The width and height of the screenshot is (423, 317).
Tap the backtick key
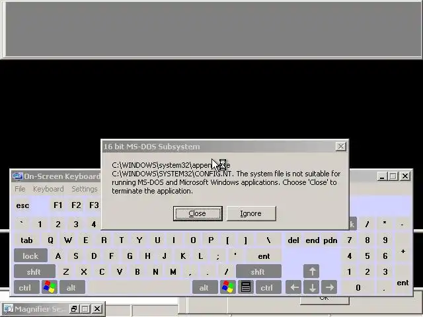(22, 224)
